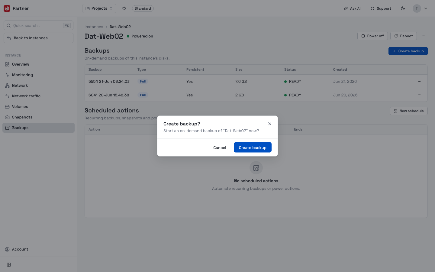Open the Projects dropdown selector

click(99, 8)
